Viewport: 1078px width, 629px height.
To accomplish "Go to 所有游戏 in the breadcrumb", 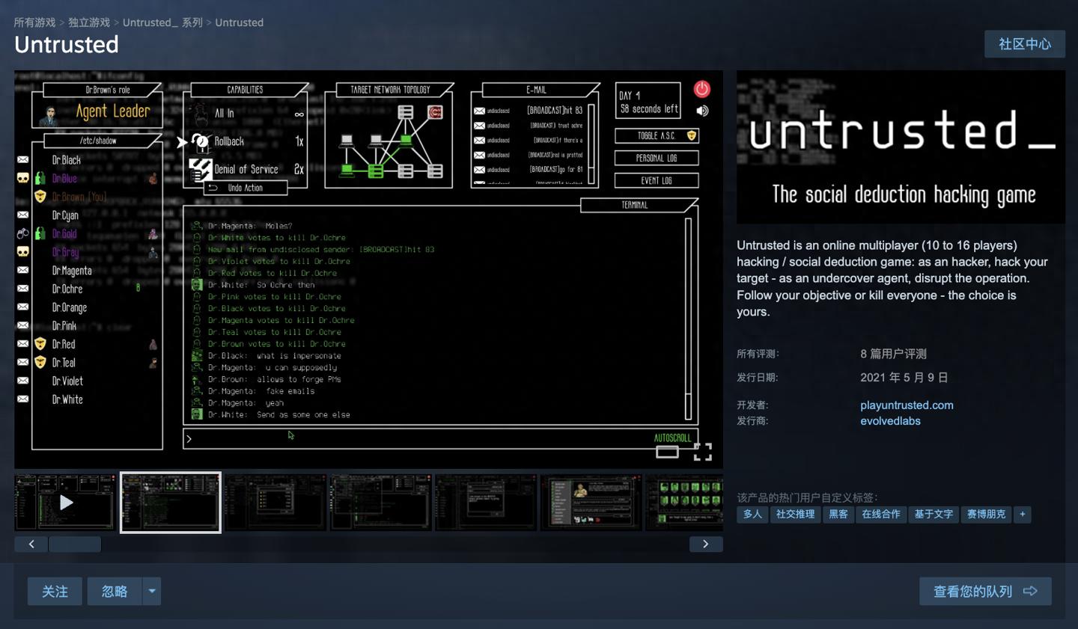I will [x=34, y=22].
